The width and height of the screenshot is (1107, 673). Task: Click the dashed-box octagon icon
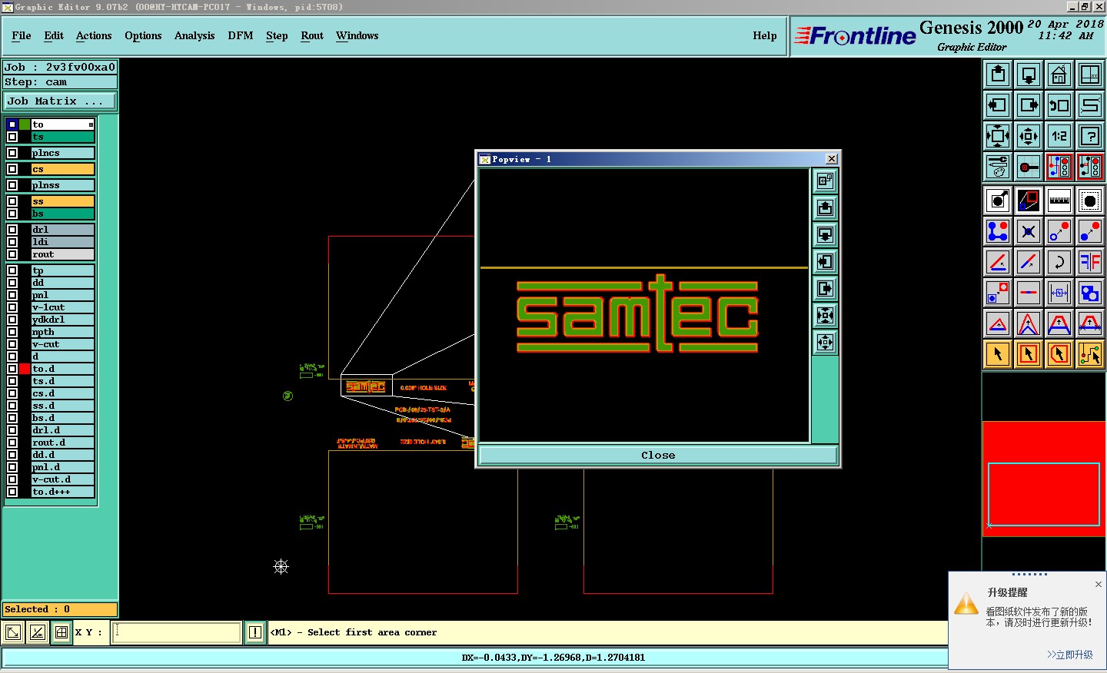(x=1090, y=201)
